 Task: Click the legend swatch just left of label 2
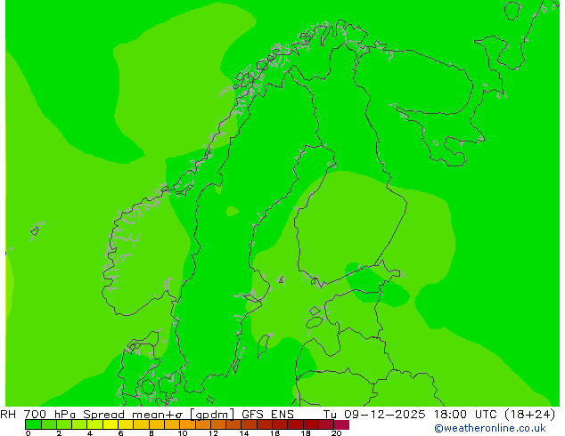click(x=49, y=424)
